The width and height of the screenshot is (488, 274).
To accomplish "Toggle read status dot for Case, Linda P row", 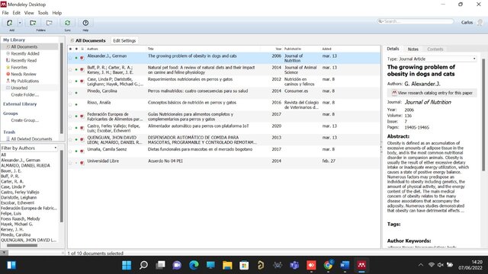I will [76, 81].
